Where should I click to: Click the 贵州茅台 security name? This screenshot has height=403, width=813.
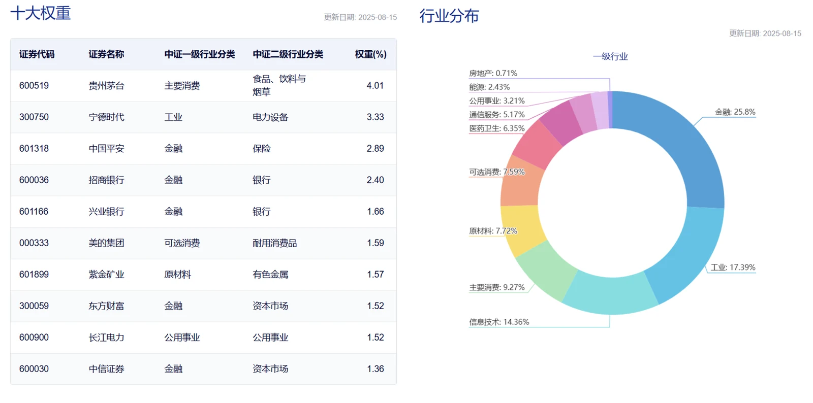(x=106, y=86)
